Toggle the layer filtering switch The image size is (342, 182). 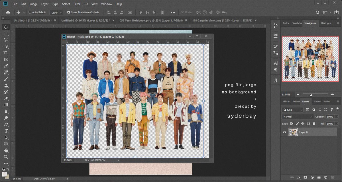pos(337,109)
